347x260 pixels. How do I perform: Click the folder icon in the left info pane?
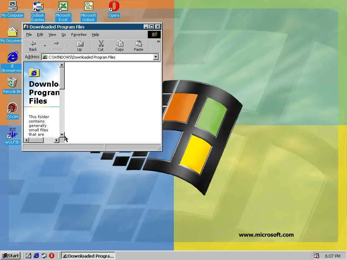34,72
